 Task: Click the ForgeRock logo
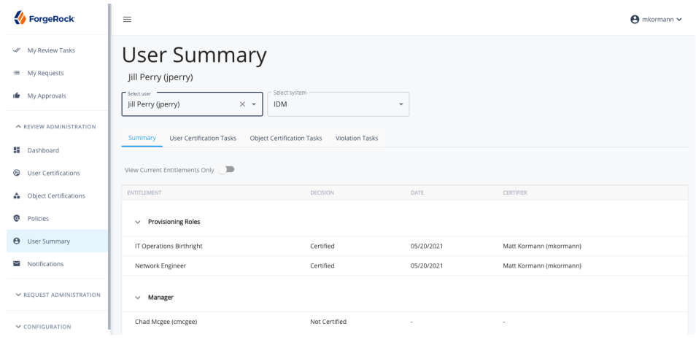coord(45,18)
